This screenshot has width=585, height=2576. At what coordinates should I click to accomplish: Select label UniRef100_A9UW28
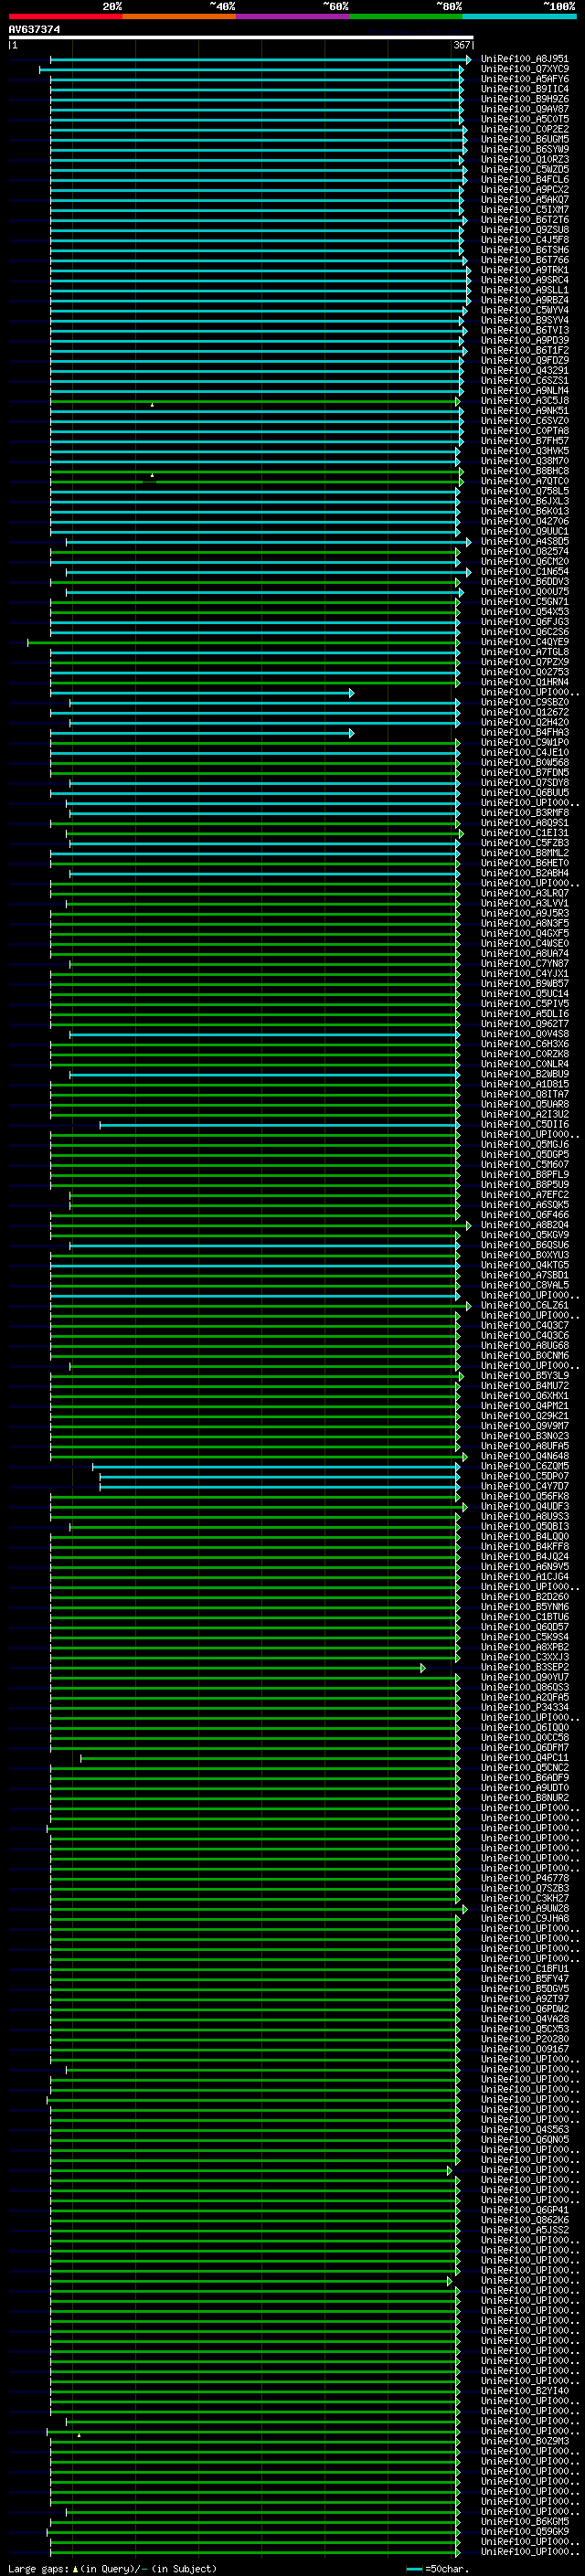tap(524, 1908)
